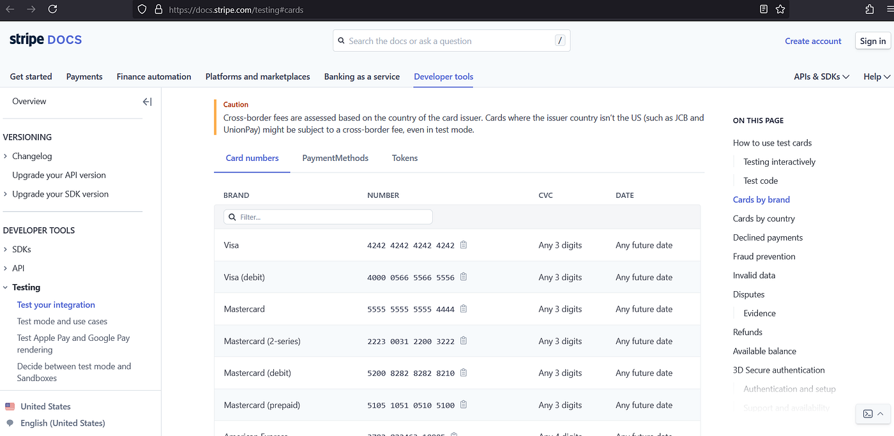Image resolution: width=894 pixels, height=436 pixels.
Task: Bookmark this page with star icon
Action: coord(780,10)
